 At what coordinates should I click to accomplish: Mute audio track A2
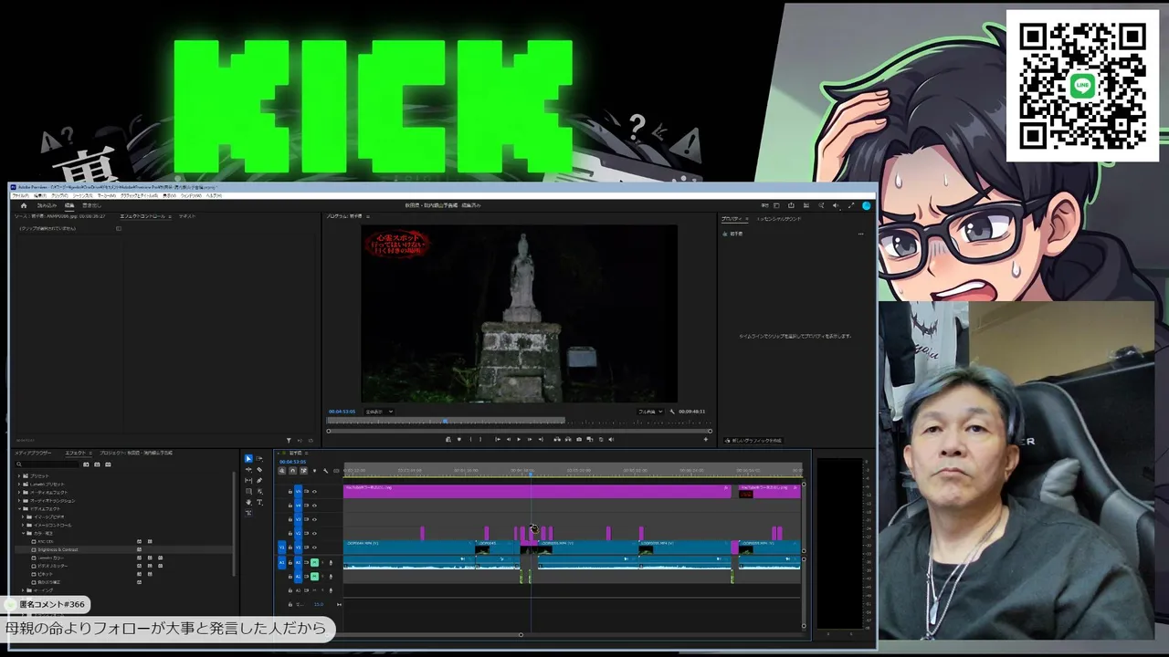[314, 576]
